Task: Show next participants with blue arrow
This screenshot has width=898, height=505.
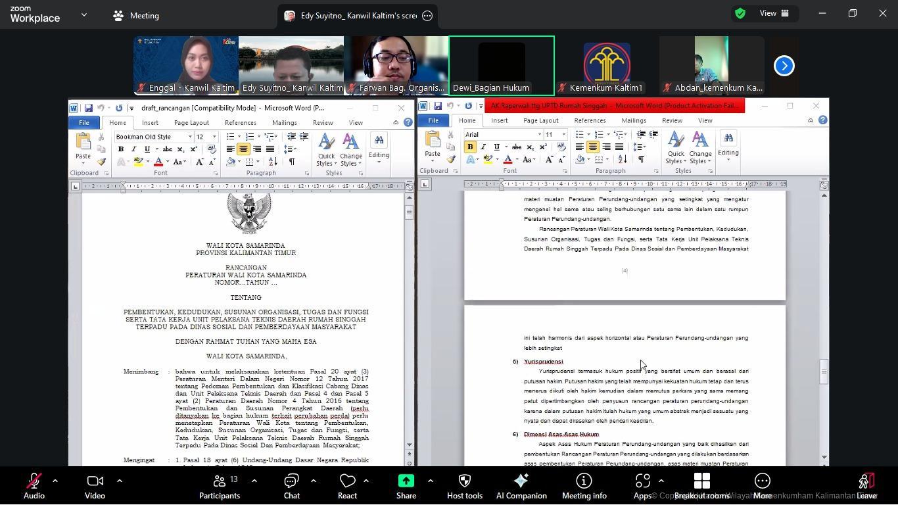Action: coord(784,66)
